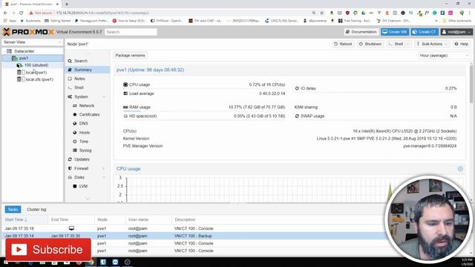Viewport: 475px width, 267px height.
Task: Open Syslog viewer
Action: (85, 151)
